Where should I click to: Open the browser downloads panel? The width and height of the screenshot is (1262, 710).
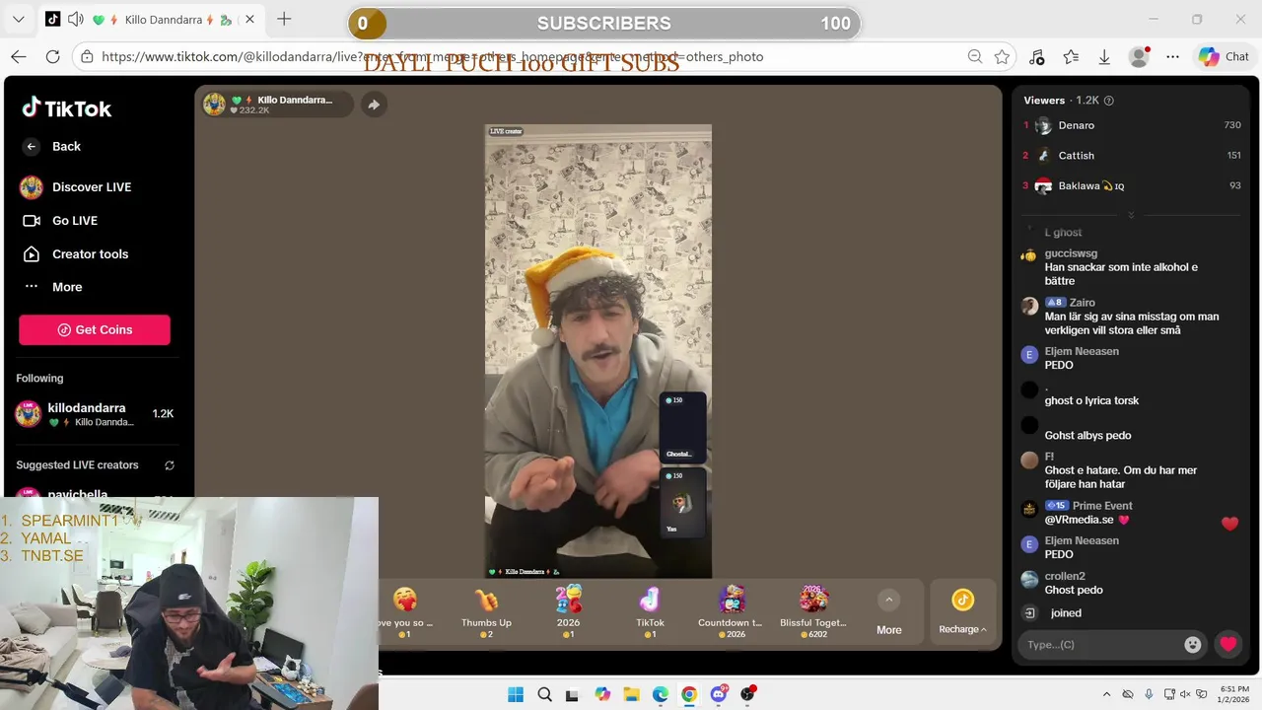coord(1104,57)
